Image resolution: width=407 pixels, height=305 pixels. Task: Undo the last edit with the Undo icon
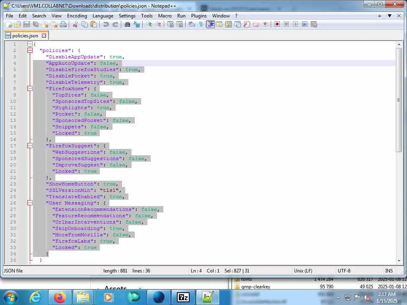coord(106,24)
